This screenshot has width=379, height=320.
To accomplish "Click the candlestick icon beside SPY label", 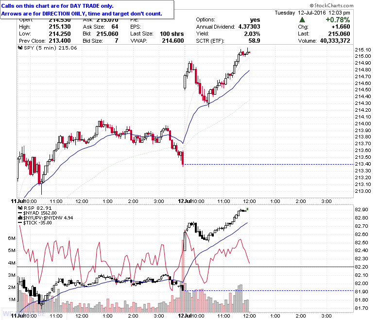I will tap(20, 48).
